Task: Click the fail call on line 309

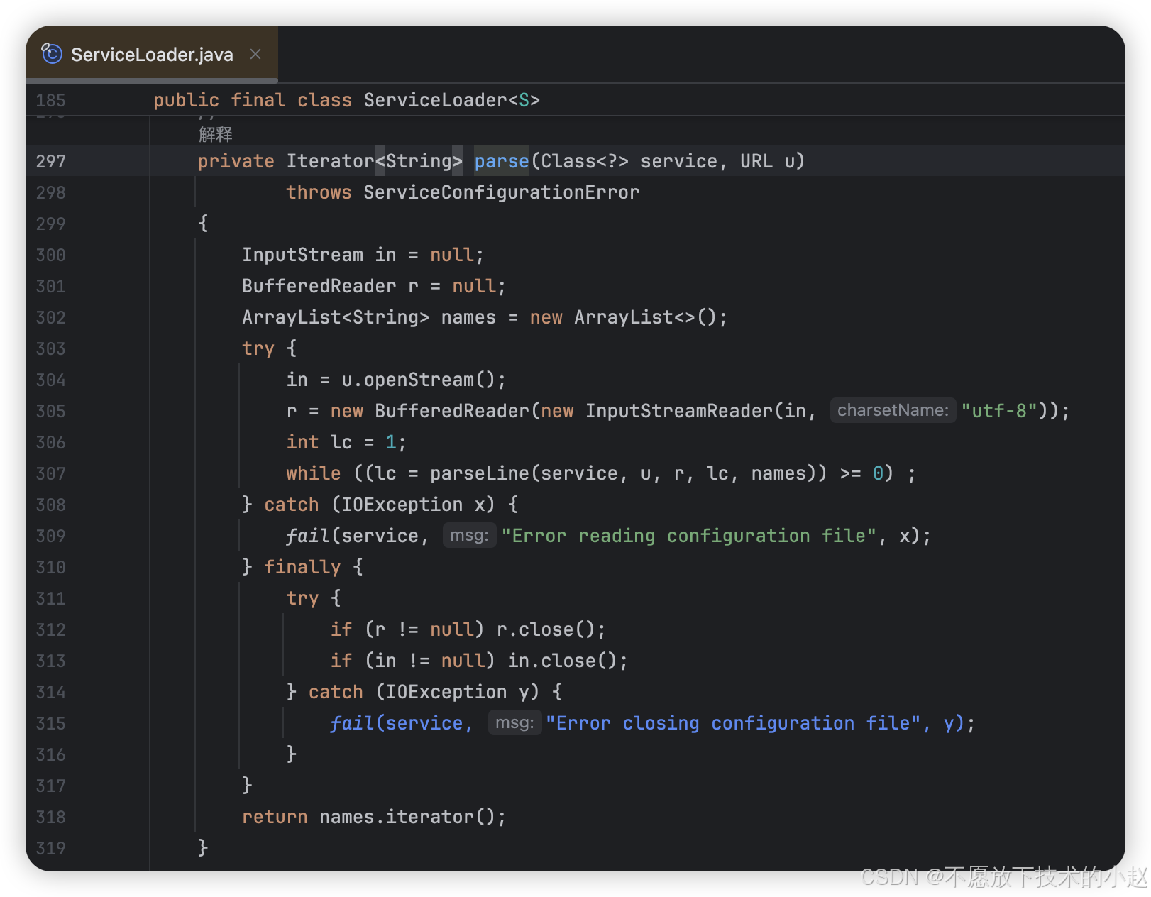Action: pos(307,536)
